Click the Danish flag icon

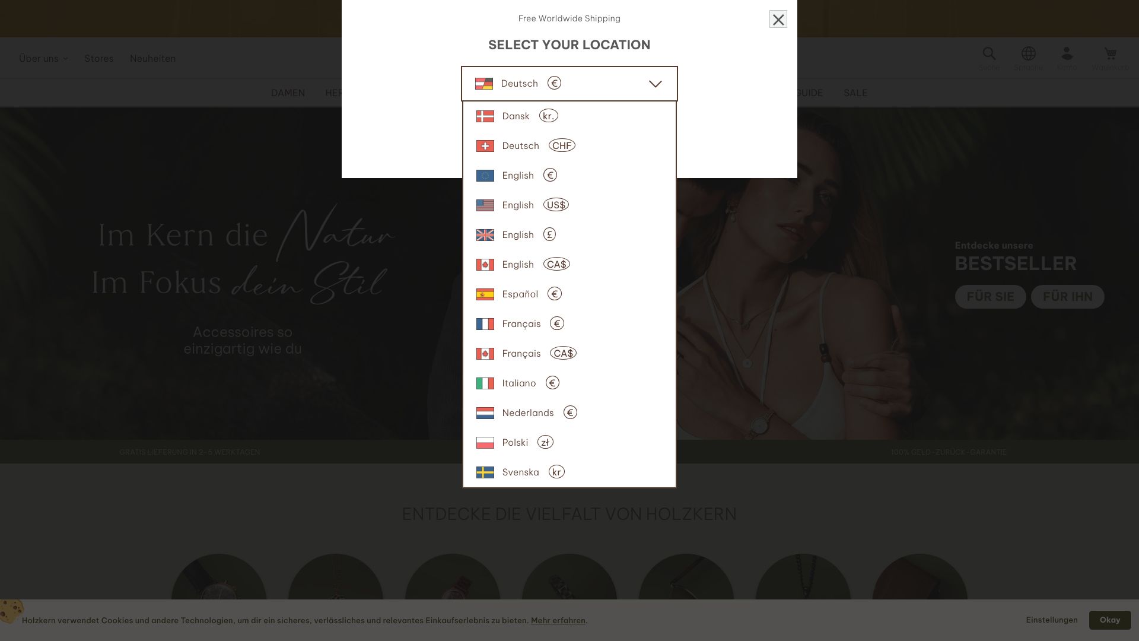tap(485, 116)
